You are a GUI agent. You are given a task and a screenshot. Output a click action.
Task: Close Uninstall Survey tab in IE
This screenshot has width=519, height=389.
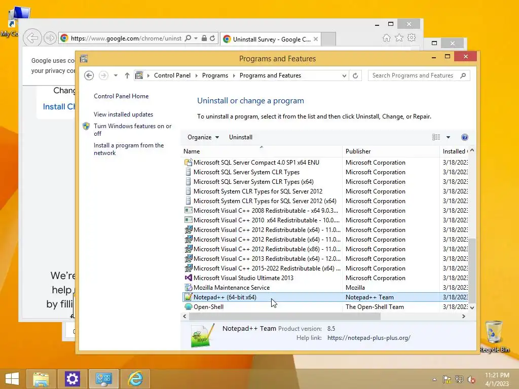tap(316, 39)
